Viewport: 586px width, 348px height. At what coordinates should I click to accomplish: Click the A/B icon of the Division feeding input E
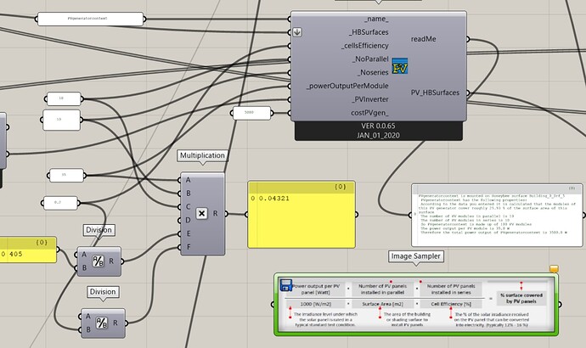pyautogui.click(x=98, y=261)
